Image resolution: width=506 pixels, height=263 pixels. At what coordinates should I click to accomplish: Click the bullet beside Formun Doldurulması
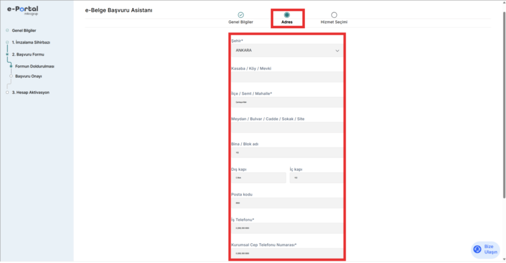coord(11,66)
